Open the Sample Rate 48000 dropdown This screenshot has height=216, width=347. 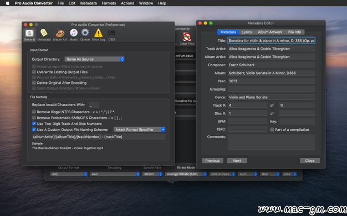(152, 174)
